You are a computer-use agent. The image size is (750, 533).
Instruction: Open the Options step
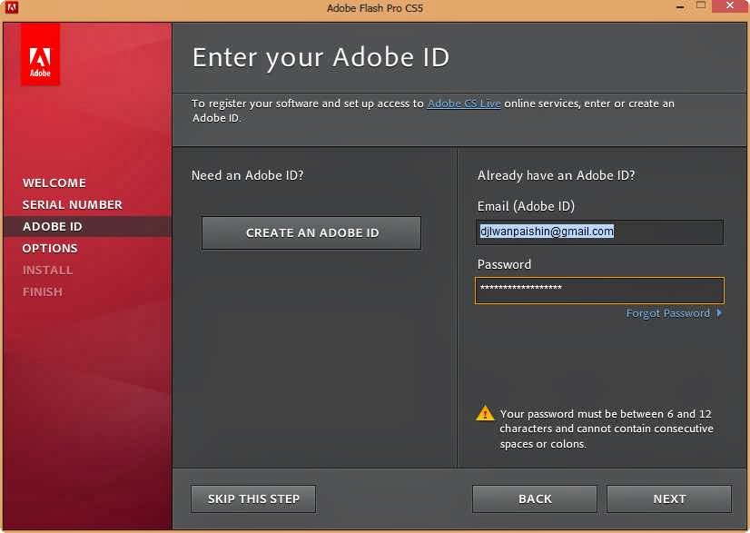[50, 248]
